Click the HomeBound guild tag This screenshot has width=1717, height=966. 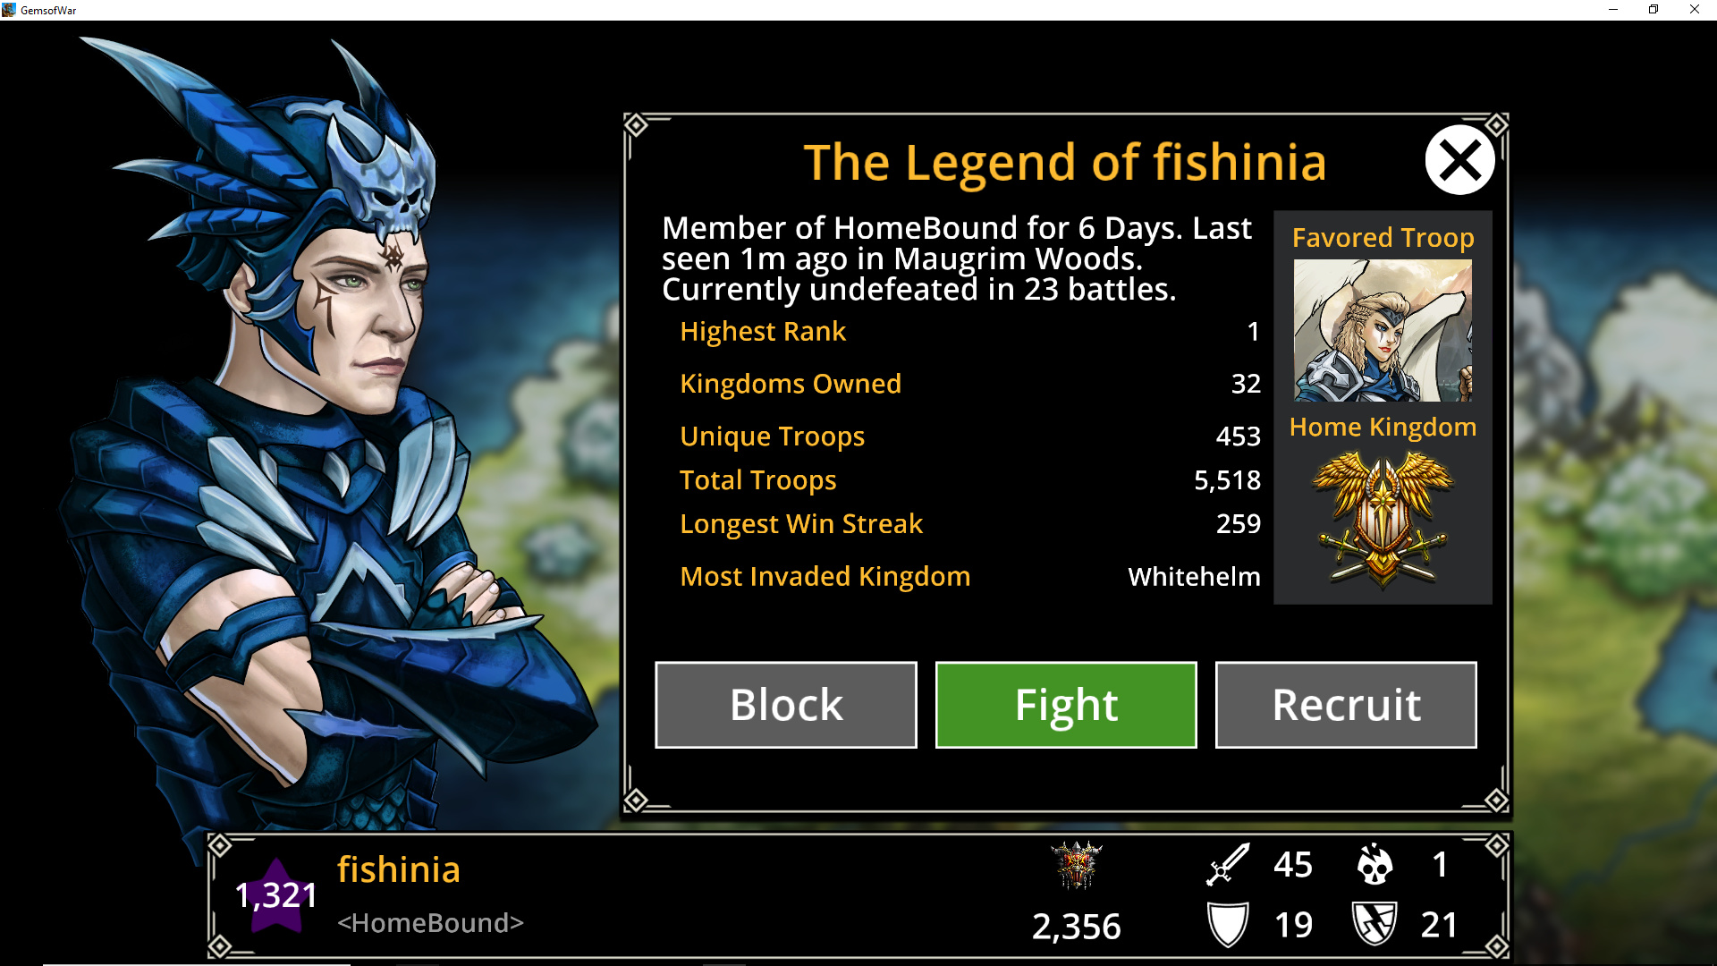click(x=430, y=923)
